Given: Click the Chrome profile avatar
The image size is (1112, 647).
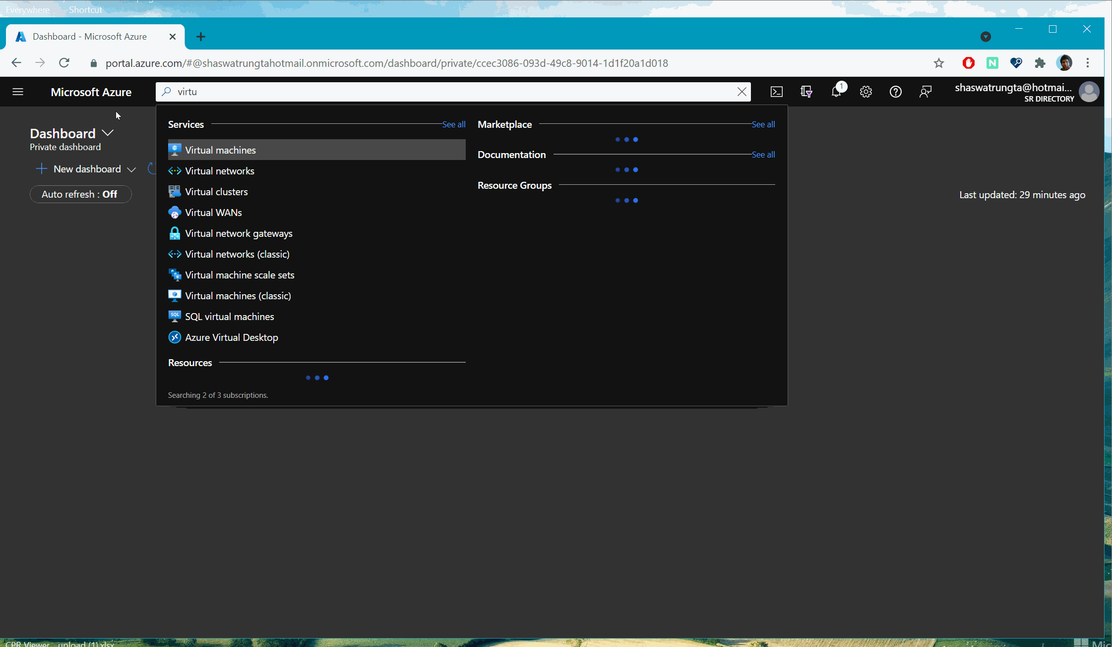Looking at the screenshot, I should coord(1064,63).
